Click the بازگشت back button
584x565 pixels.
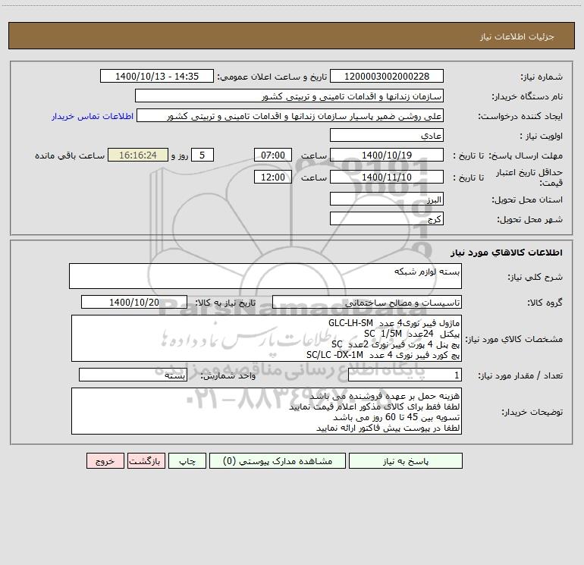click(146, 460)
